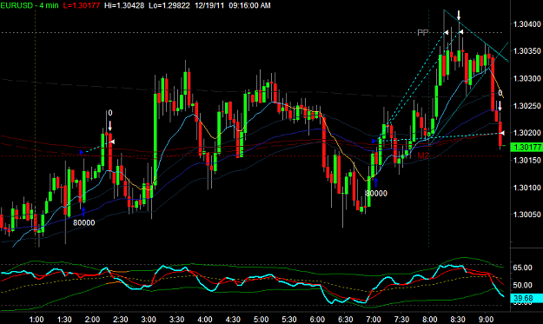Click the Lo=1.29822 low value

pos(169,5)
